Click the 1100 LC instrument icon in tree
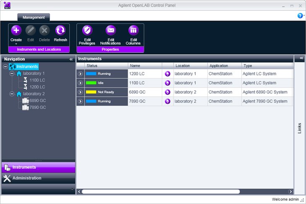Screen dimensions: 306x204 coord(26,80)
